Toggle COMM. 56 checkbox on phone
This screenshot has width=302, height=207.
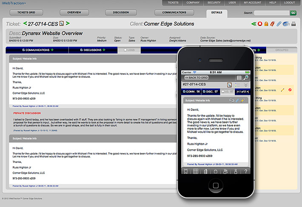coord(184,92)
